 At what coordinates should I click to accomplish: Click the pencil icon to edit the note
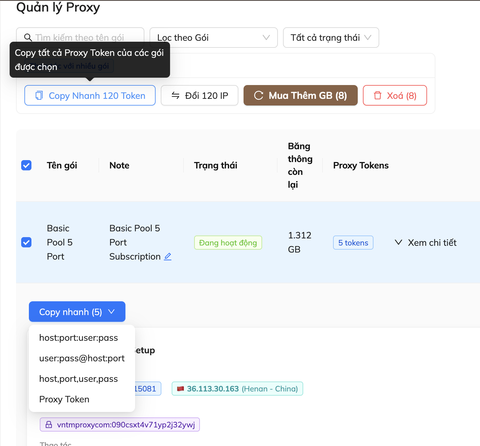pyautogui.click(x=168, y=256)
